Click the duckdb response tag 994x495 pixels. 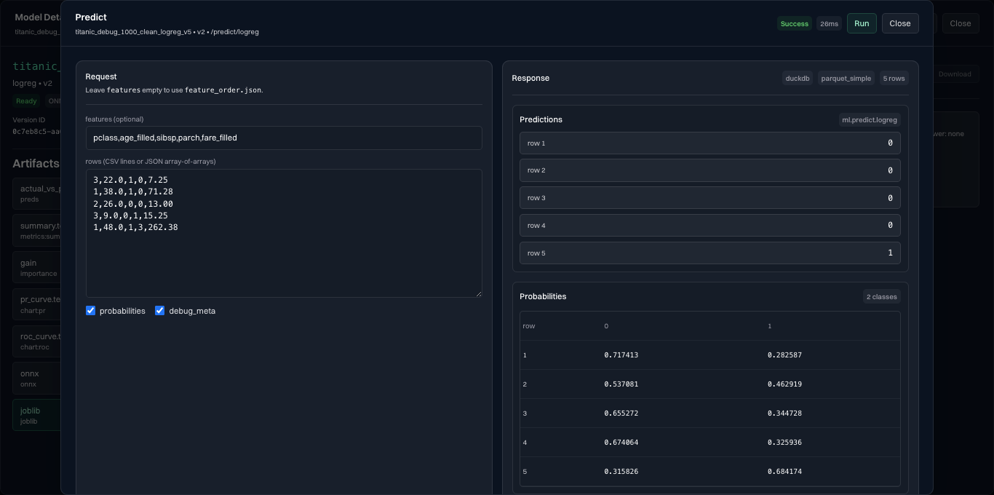click(x=798, y=78)
